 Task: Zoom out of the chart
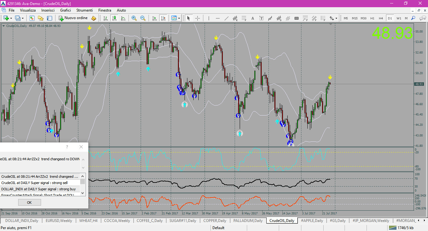[143, 18]
